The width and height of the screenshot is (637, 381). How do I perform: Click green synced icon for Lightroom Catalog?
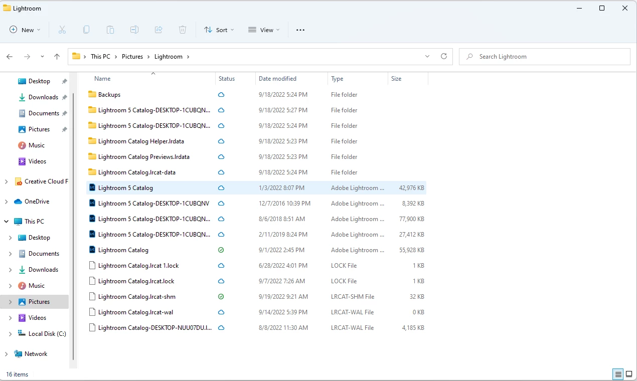(x=221, y=250)
